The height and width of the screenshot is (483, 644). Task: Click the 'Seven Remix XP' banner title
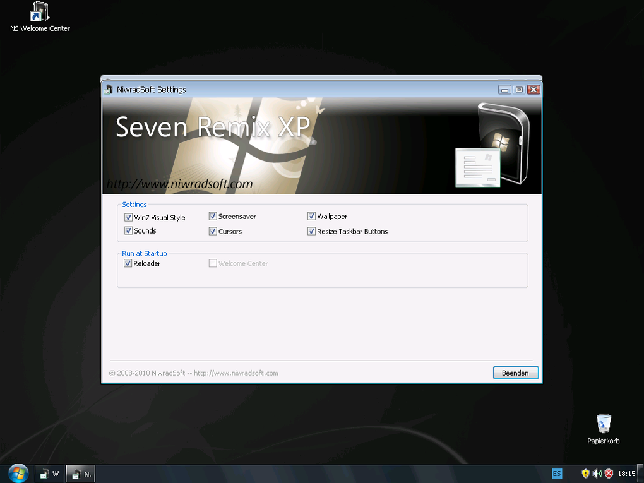coord(213,126)
